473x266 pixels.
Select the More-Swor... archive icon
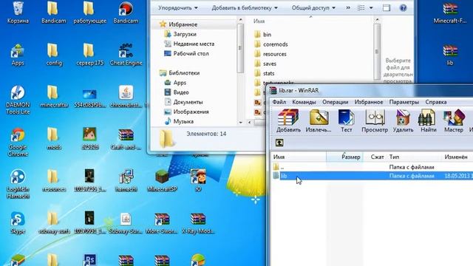pyautogui.click(x=162, y=223)
